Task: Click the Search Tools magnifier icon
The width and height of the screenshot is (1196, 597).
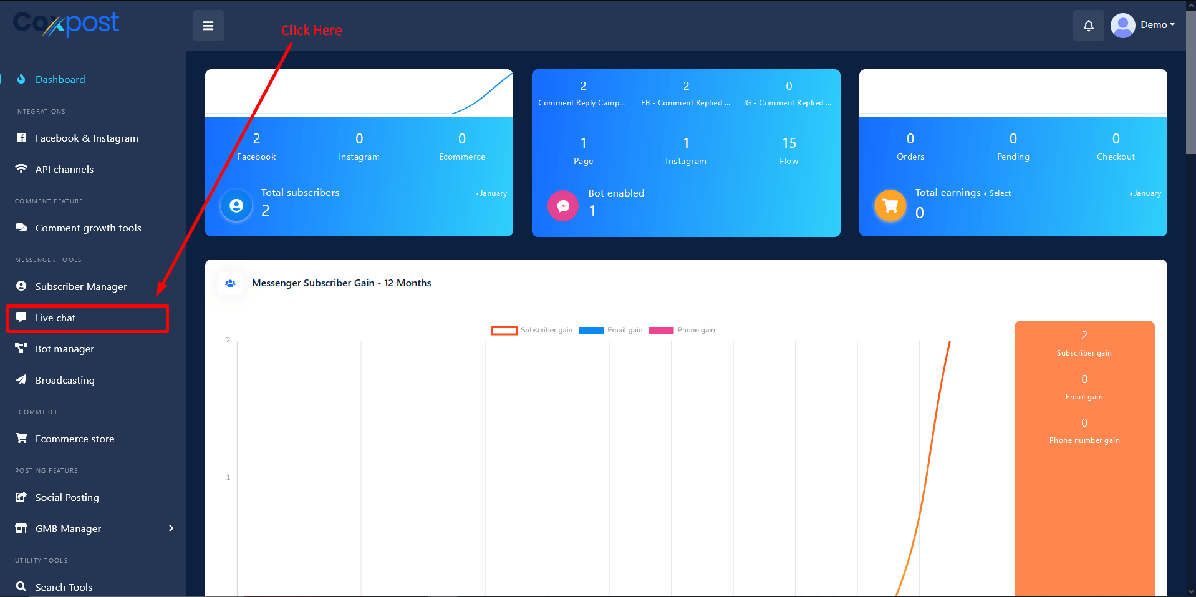Action: (x=21, y=586)
